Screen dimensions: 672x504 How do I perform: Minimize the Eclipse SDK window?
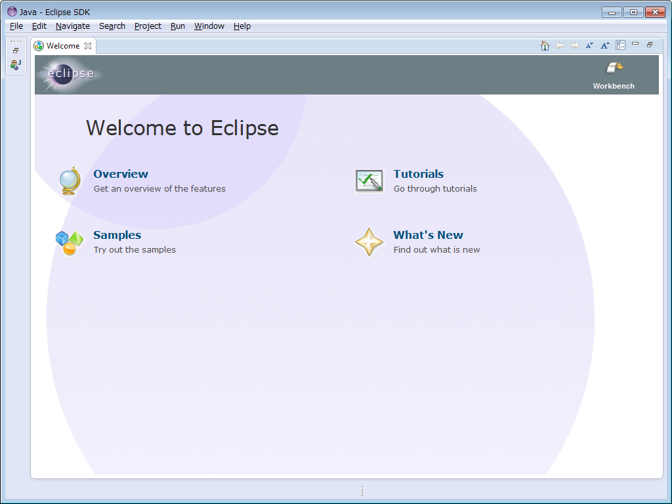coord(612,12)
